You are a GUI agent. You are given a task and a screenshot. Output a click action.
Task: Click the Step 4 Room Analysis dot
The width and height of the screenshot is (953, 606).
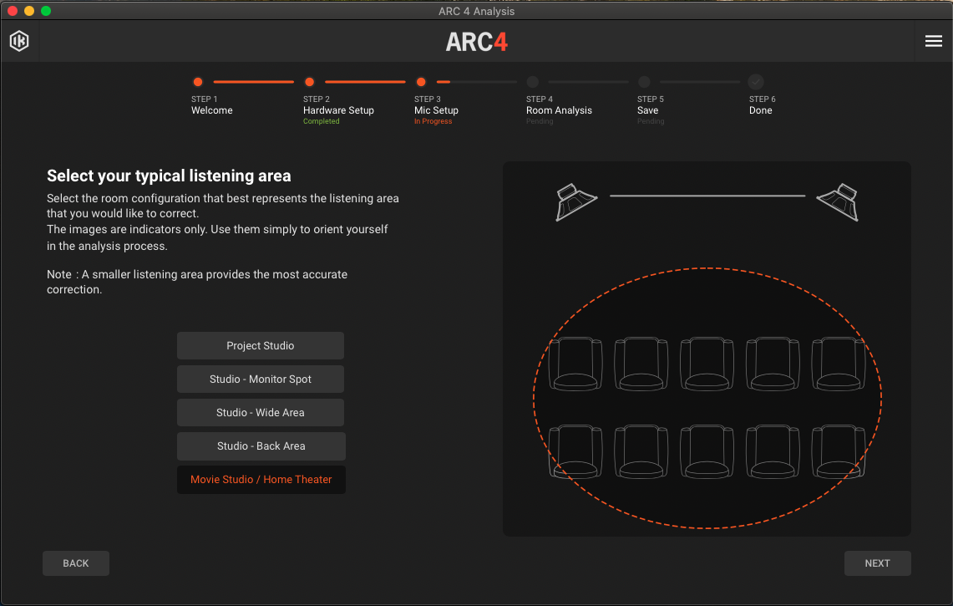[532, 82]
